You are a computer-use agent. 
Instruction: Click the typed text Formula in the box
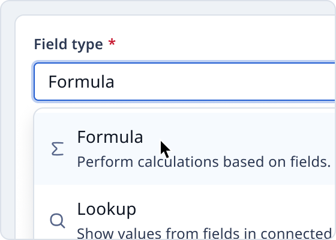point(81,82)
